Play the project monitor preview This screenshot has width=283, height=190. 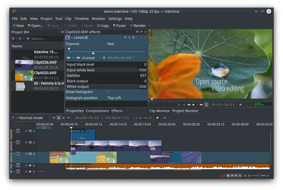pyautogui.click(x=194, y=105)
